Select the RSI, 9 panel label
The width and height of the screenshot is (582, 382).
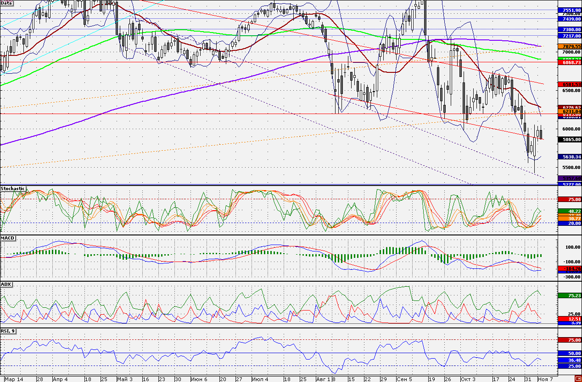tap(9, 331)
